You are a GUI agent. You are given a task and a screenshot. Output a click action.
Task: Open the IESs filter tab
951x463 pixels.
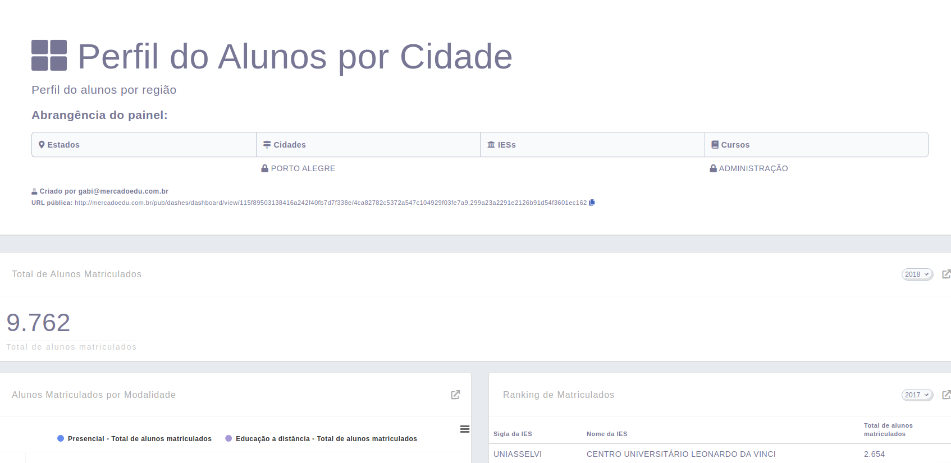click(592, 145)
